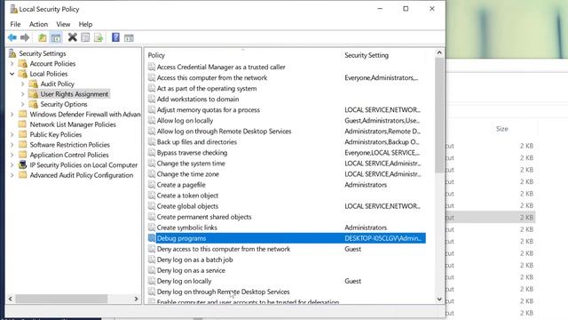Click the Up one level folder icon
568x320 pixels.
coord(43,37)
